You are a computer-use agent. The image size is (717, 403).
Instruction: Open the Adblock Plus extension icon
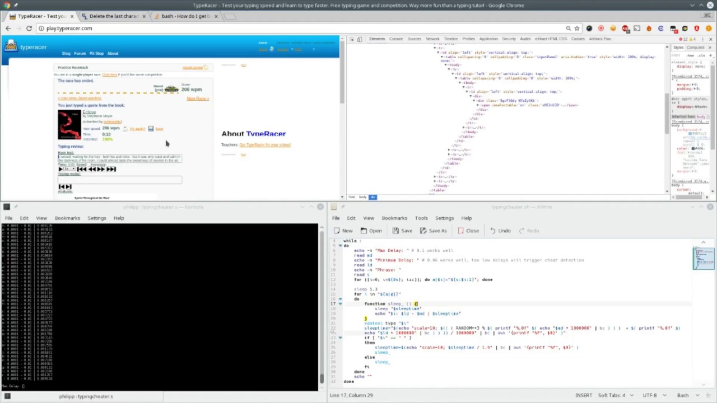(625, 28)
